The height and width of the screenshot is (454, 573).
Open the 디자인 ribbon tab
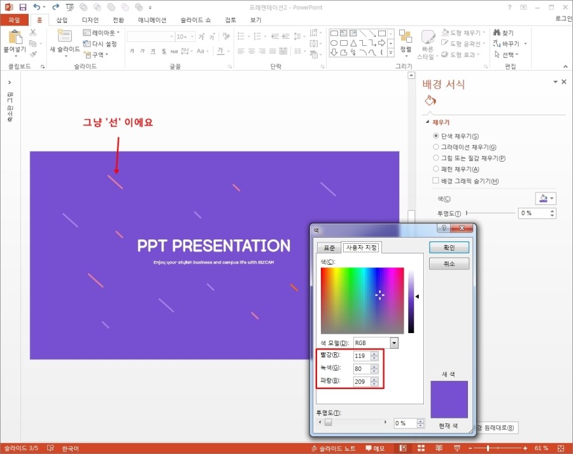coord(90,20)
